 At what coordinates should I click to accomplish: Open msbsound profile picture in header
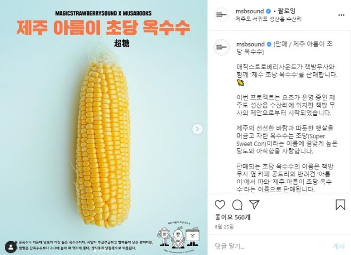coord(221,15)
